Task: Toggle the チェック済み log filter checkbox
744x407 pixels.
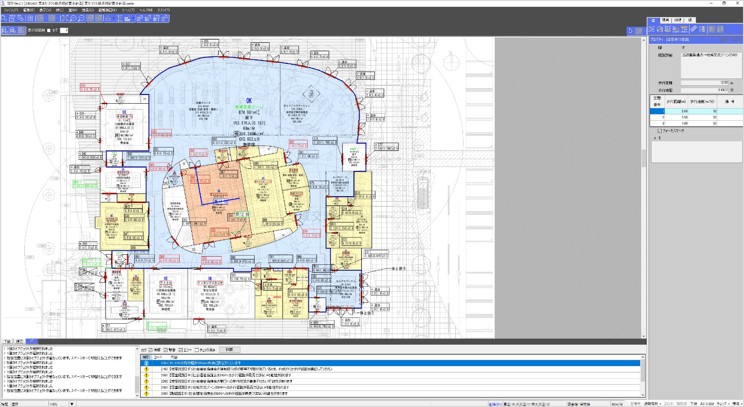Action: 197,350
